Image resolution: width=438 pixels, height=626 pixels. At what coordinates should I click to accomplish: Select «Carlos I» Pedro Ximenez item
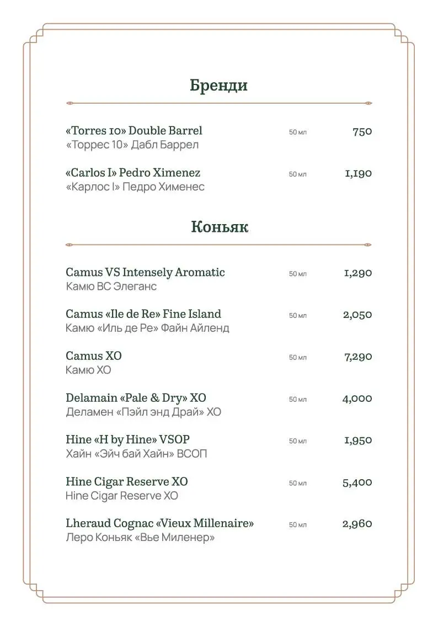point(133,172)
